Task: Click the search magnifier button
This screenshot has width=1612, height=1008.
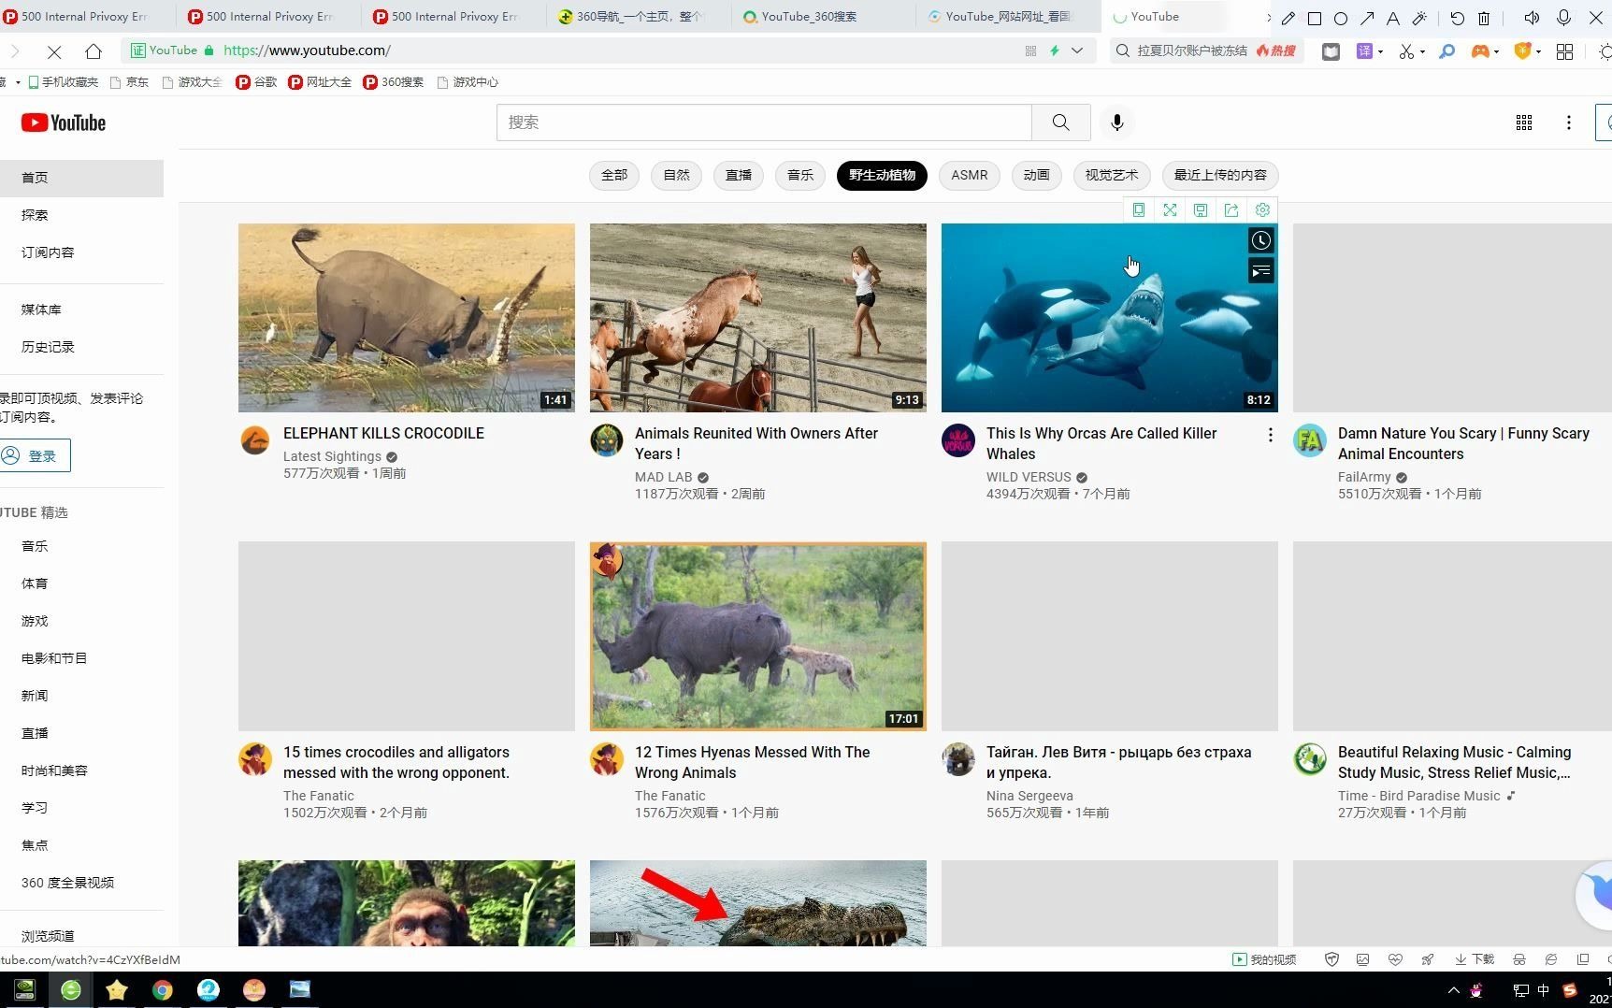Action: point(1060,122)
